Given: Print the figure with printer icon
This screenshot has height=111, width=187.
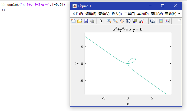Looking at the screenshot, I should [92, 21].
